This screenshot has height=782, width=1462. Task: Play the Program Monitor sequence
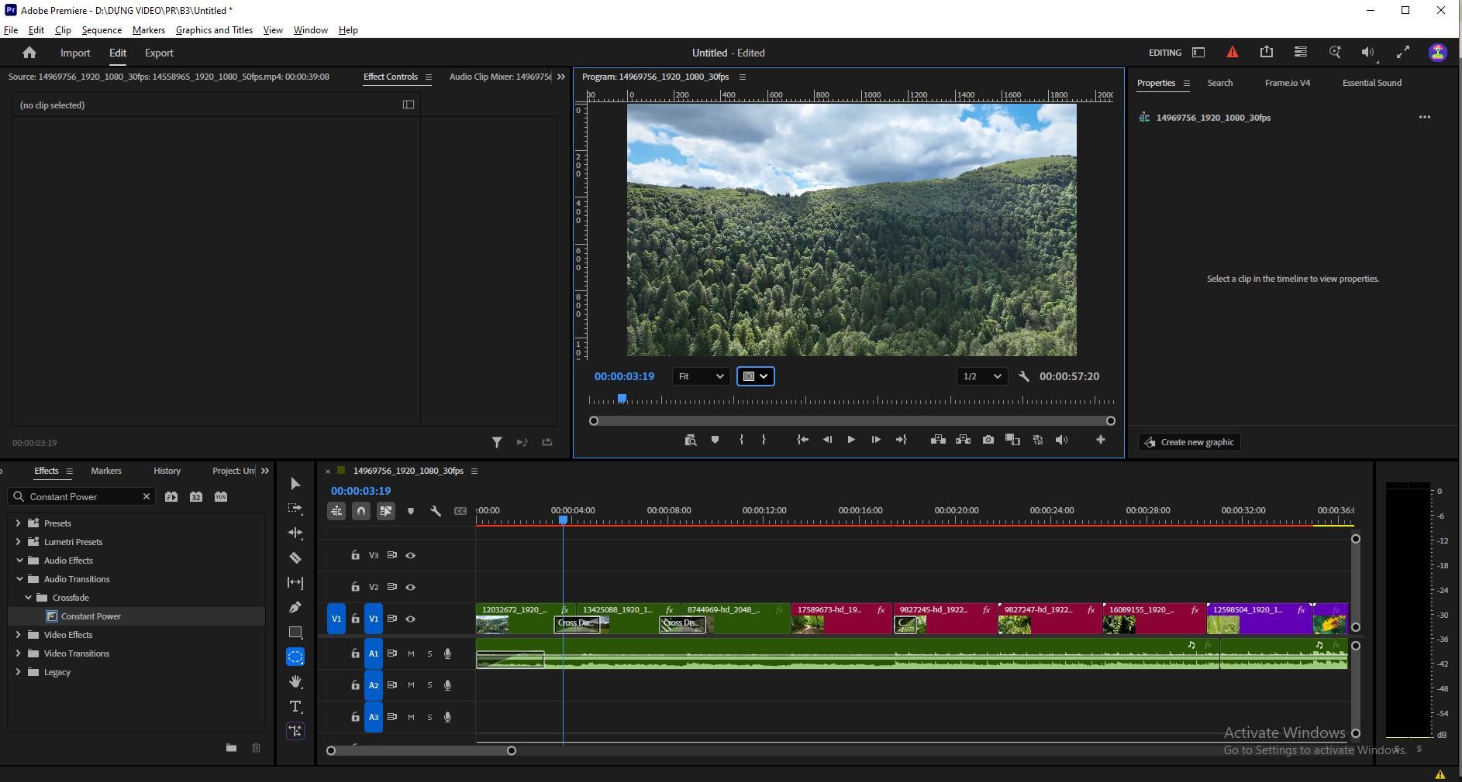pos(851,440)
